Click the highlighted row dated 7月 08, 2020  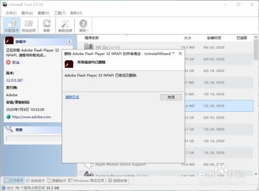tap(219, 106)
